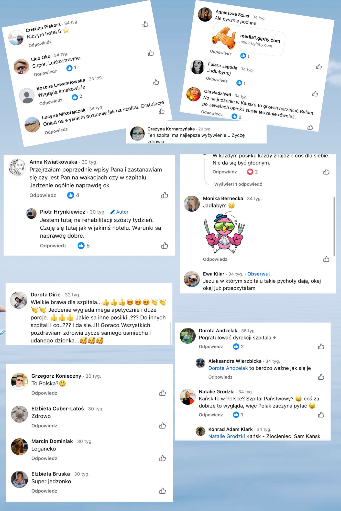Open Grażyna Kornarzyńska's profile picture
This screenshot has width=341, height=511.
[x=137, y=134]
